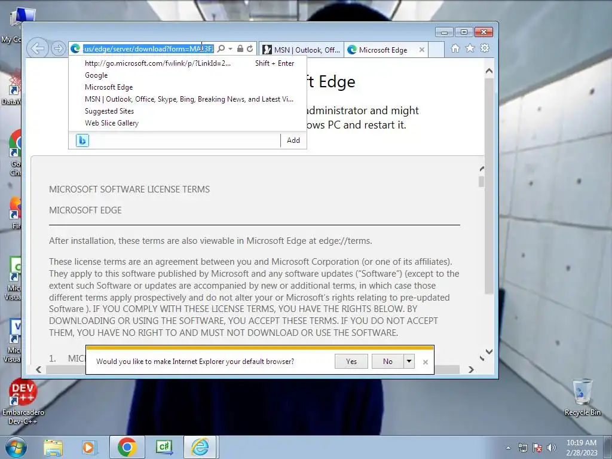The height and width of the screenshot is (459, 612).
Task: Select go.microsoft.com fwlink suggestion
Action: (x=187, y=63)
